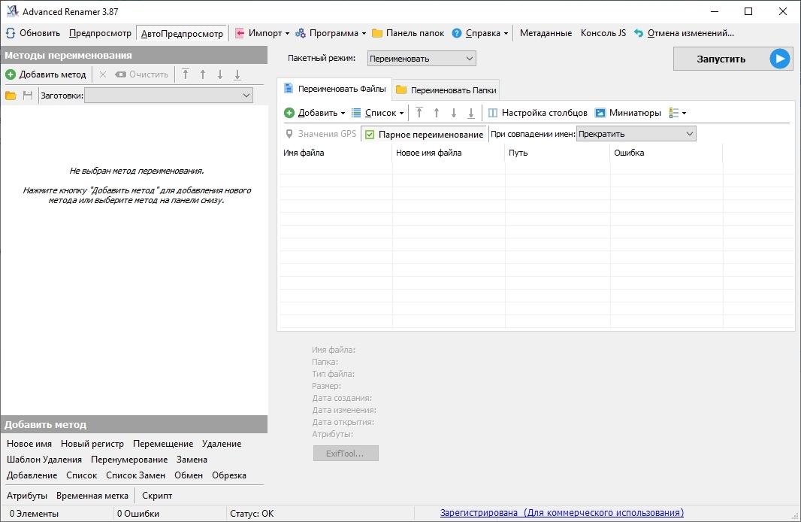801x522 pixels.
Task: Open view mode icon dropdown after Миниатюры
Action: pos(677,113)
